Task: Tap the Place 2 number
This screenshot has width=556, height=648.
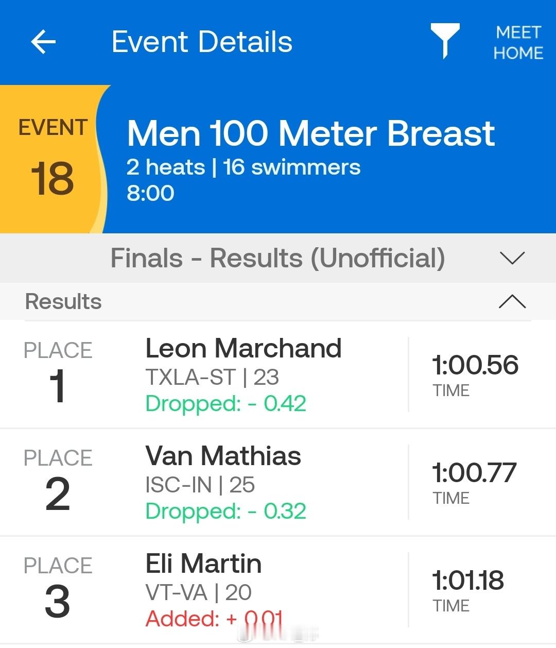Action: [57, 494]
